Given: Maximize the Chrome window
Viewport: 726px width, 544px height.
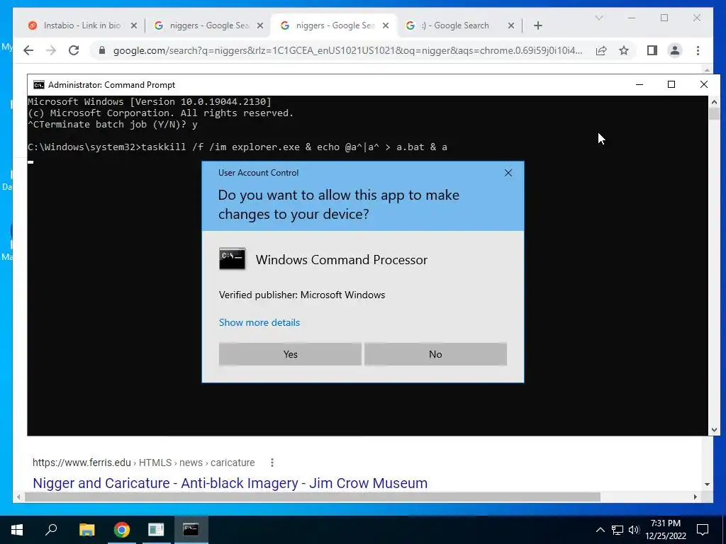Looking at the screenshot, I should (664, 18).
